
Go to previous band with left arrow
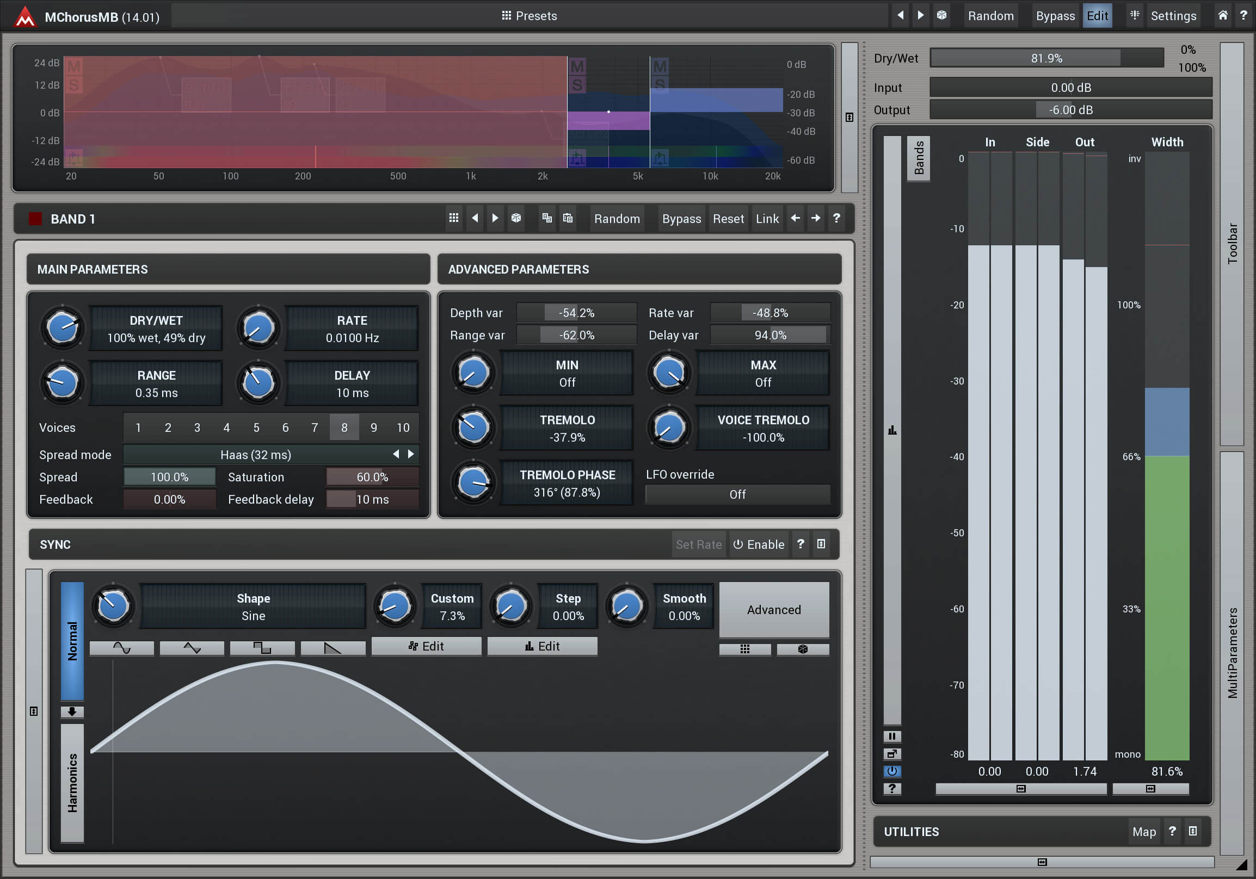coord(795,218)
